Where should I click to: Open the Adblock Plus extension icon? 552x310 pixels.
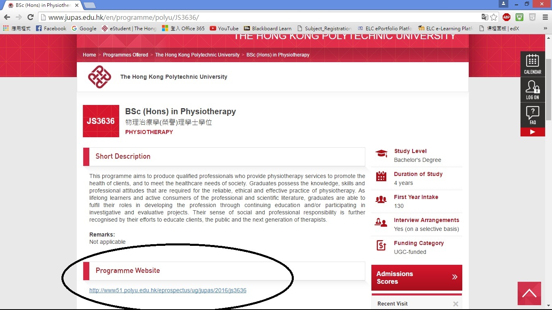(x=506, y=17)
